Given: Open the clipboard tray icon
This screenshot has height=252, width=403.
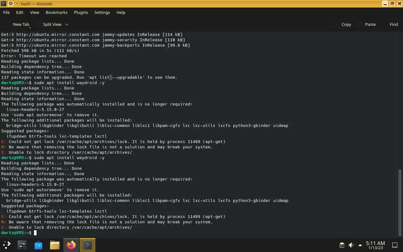Looking at the screenshot, I should click(342, 245).
